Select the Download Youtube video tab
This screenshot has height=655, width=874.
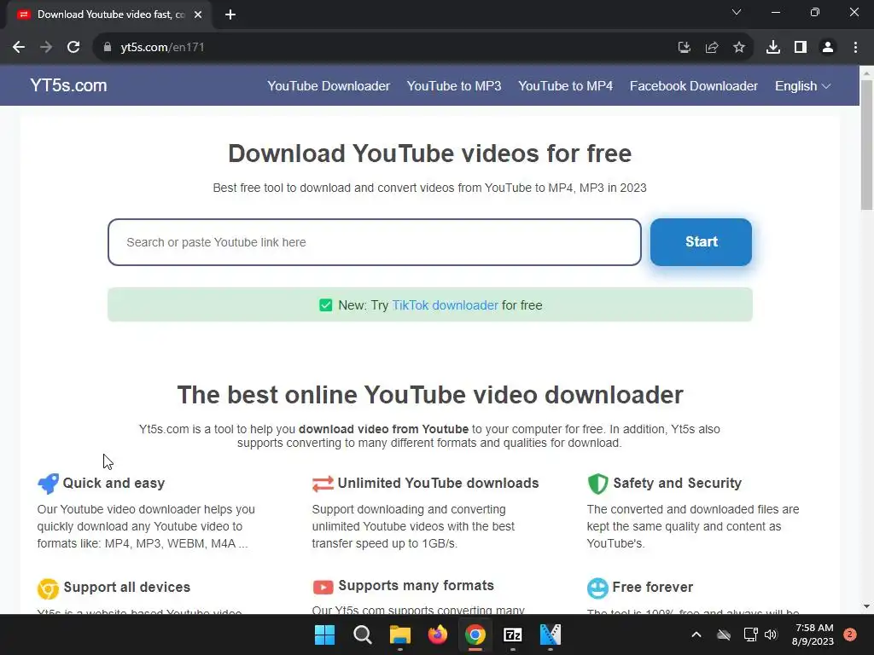tap(110, 14)
